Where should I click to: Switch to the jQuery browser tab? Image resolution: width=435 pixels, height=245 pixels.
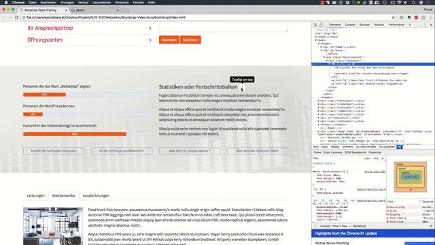[94, 10]
